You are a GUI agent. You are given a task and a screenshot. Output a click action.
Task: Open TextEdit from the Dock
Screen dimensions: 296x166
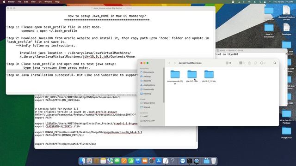coord(166,161)
